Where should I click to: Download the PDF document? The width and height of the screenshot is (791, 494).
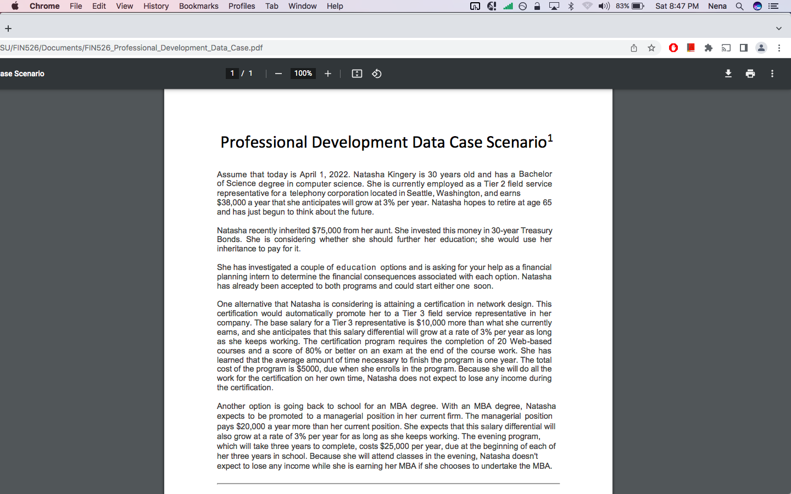point(728,74)
